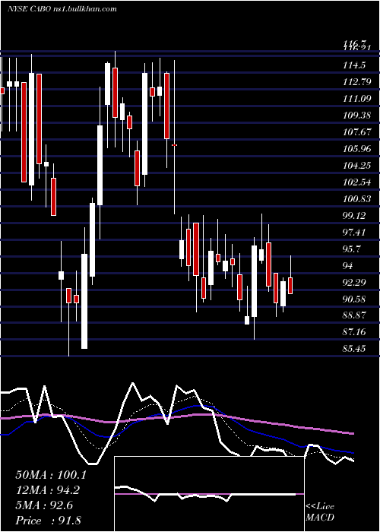Image resolution: width=380 pixels, height=532 pixels.
Task: Select the 105.96 price axis label
Action: 356,149
